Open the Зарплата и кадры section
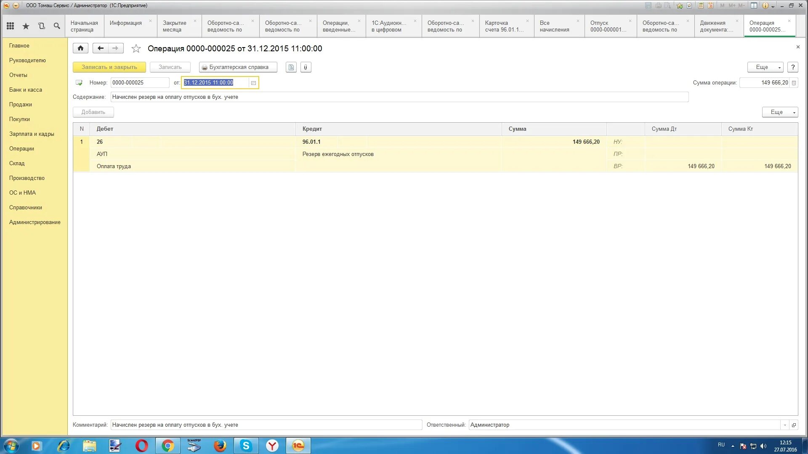 click(x=32, y=134)
